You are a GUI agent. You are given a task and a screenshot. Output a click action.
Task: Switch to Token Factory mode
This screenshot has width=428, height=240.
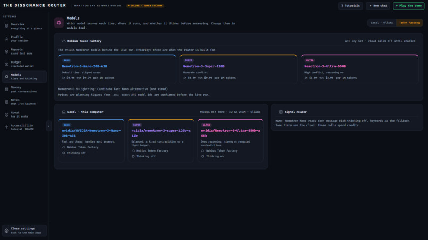point(409,23)
